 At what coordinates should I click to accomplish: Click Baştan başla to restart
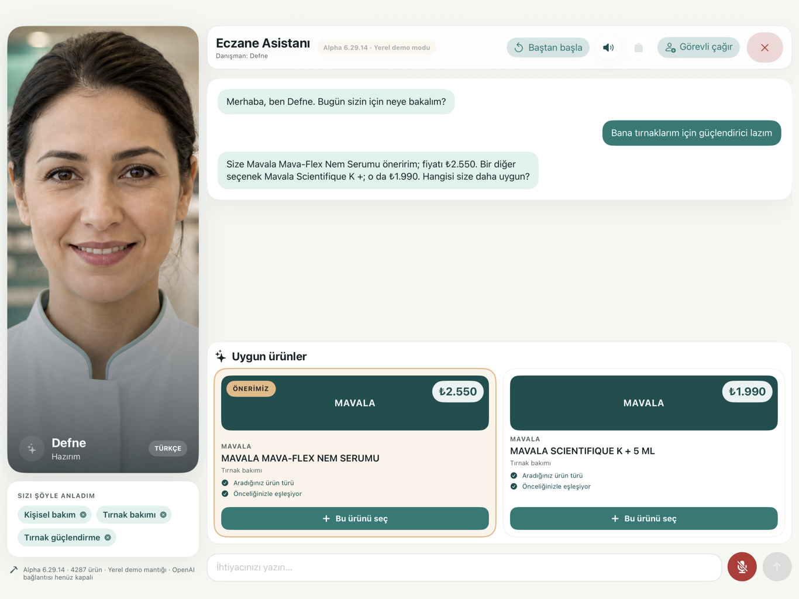coord(548,47)
